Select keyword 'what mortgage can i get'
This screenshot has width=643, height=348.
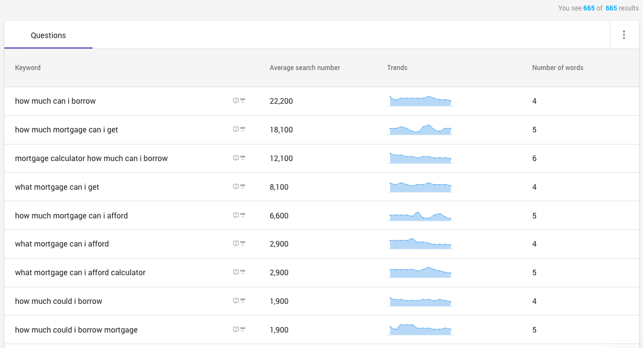point(57,187)
